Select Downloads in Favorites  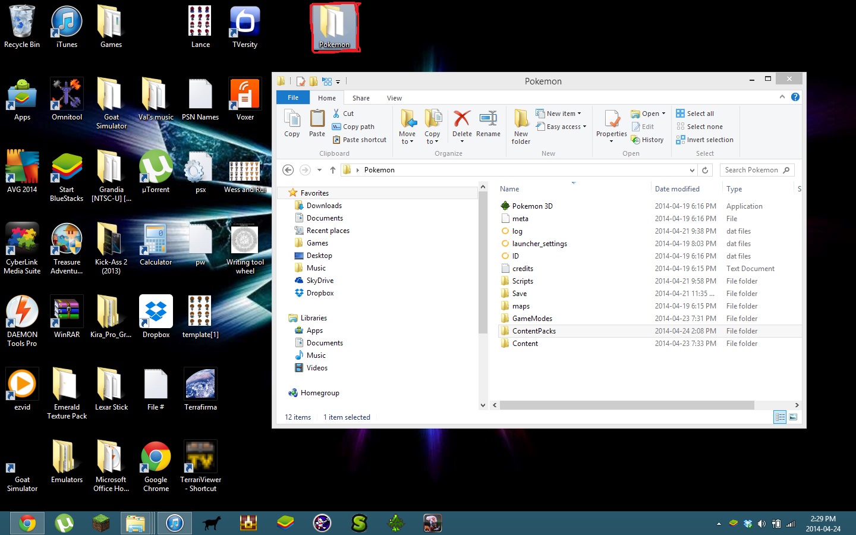[324, 206]
